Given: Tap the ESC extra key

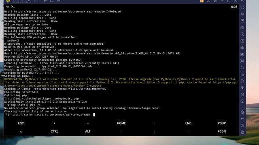Looking at the screenshot, I should coord(21,123).
